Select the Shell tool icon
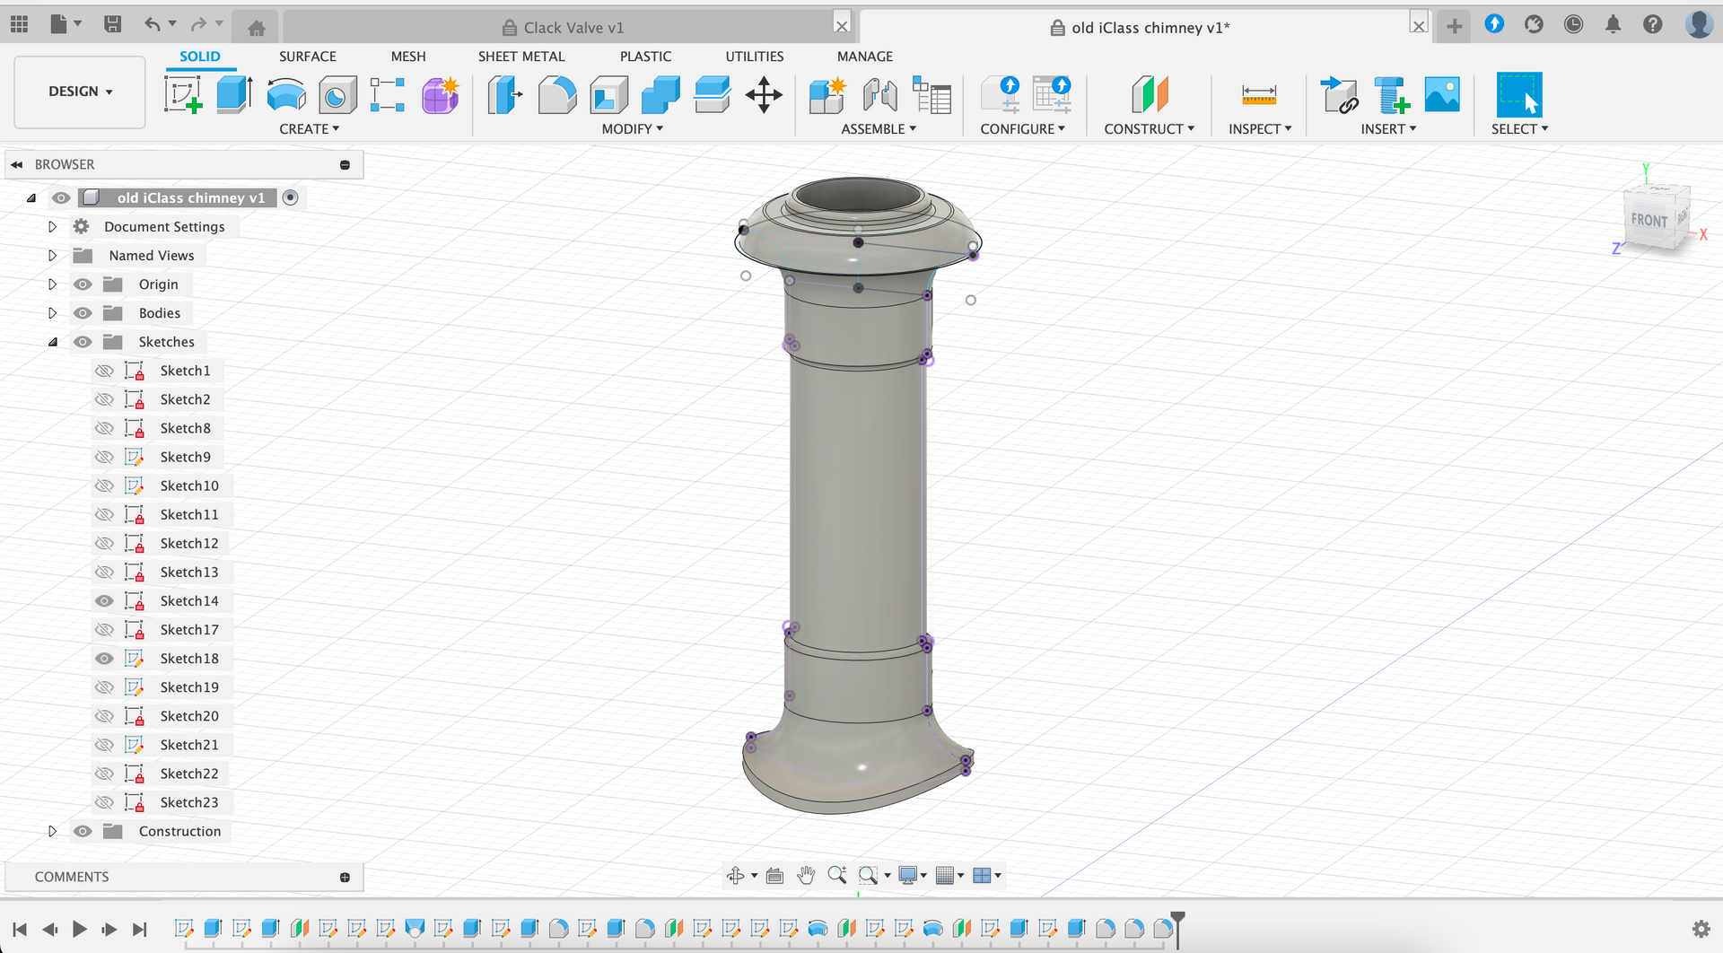The image size is (1723, 953). tap(609, 94)
